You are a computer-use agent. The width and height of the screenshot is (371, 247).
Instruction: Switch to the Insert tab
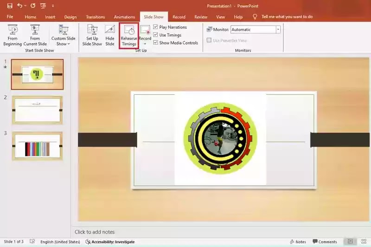click(x=50, y=17)
